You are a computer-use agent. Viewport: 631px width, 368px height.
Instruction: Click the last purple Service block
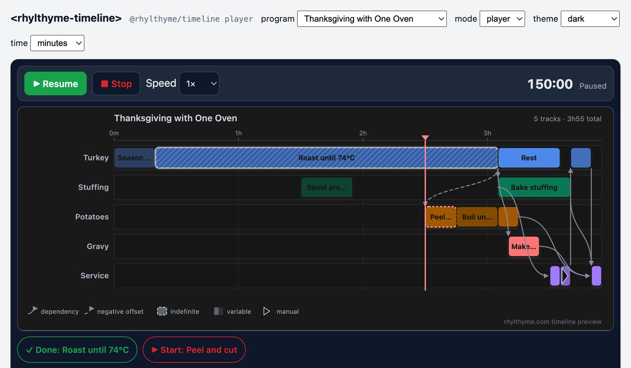coord(596,276)
